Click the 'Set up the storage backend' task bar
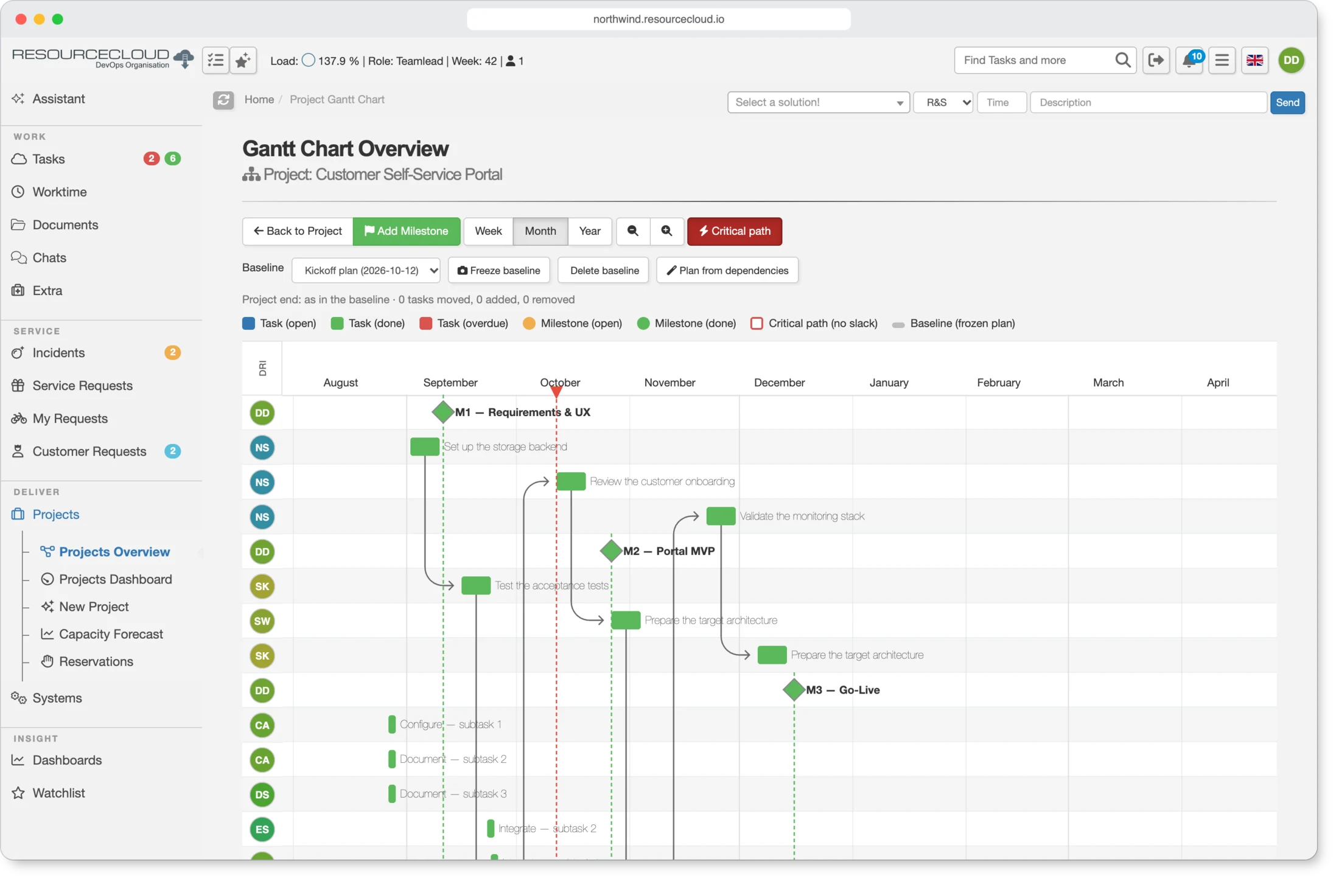 pos(425,447)
